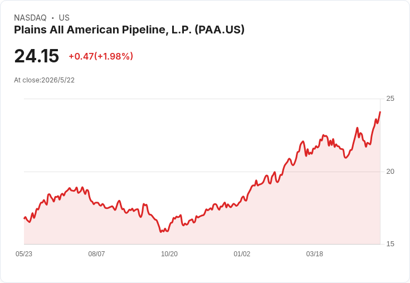Click the chart line start at 05/23

(x=25, y=218)
